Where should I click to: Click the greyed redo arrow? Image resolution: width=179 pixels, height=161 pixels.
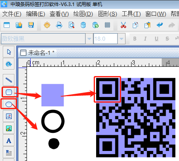172,25
